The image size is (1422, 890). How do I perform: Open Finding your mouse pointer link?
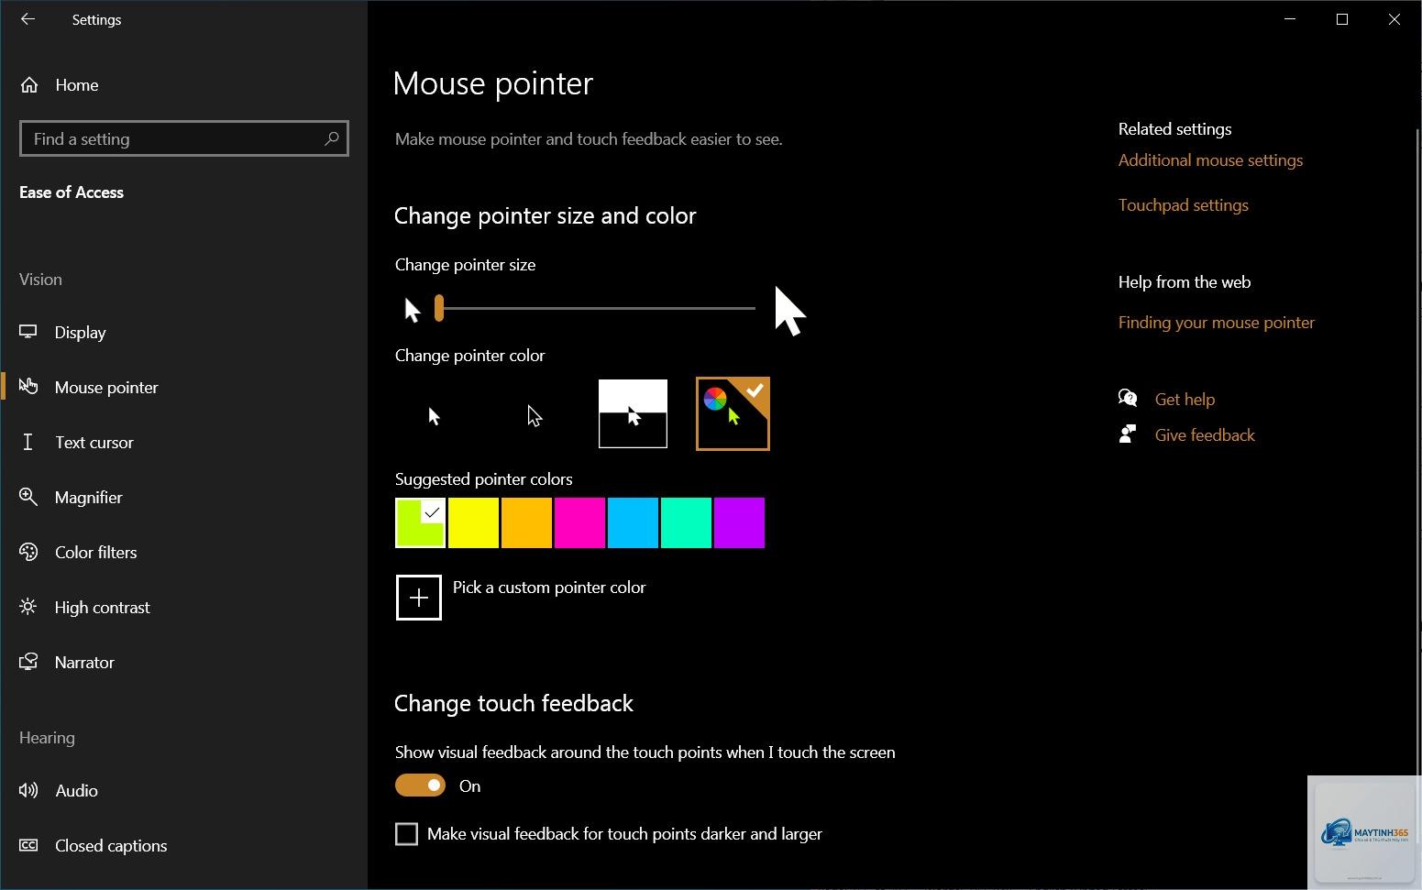click(x=1216, y=323)
